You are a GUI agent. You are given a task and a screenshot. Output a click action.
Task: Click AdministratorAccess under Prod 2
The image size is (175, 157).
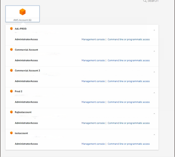(26, 102)
